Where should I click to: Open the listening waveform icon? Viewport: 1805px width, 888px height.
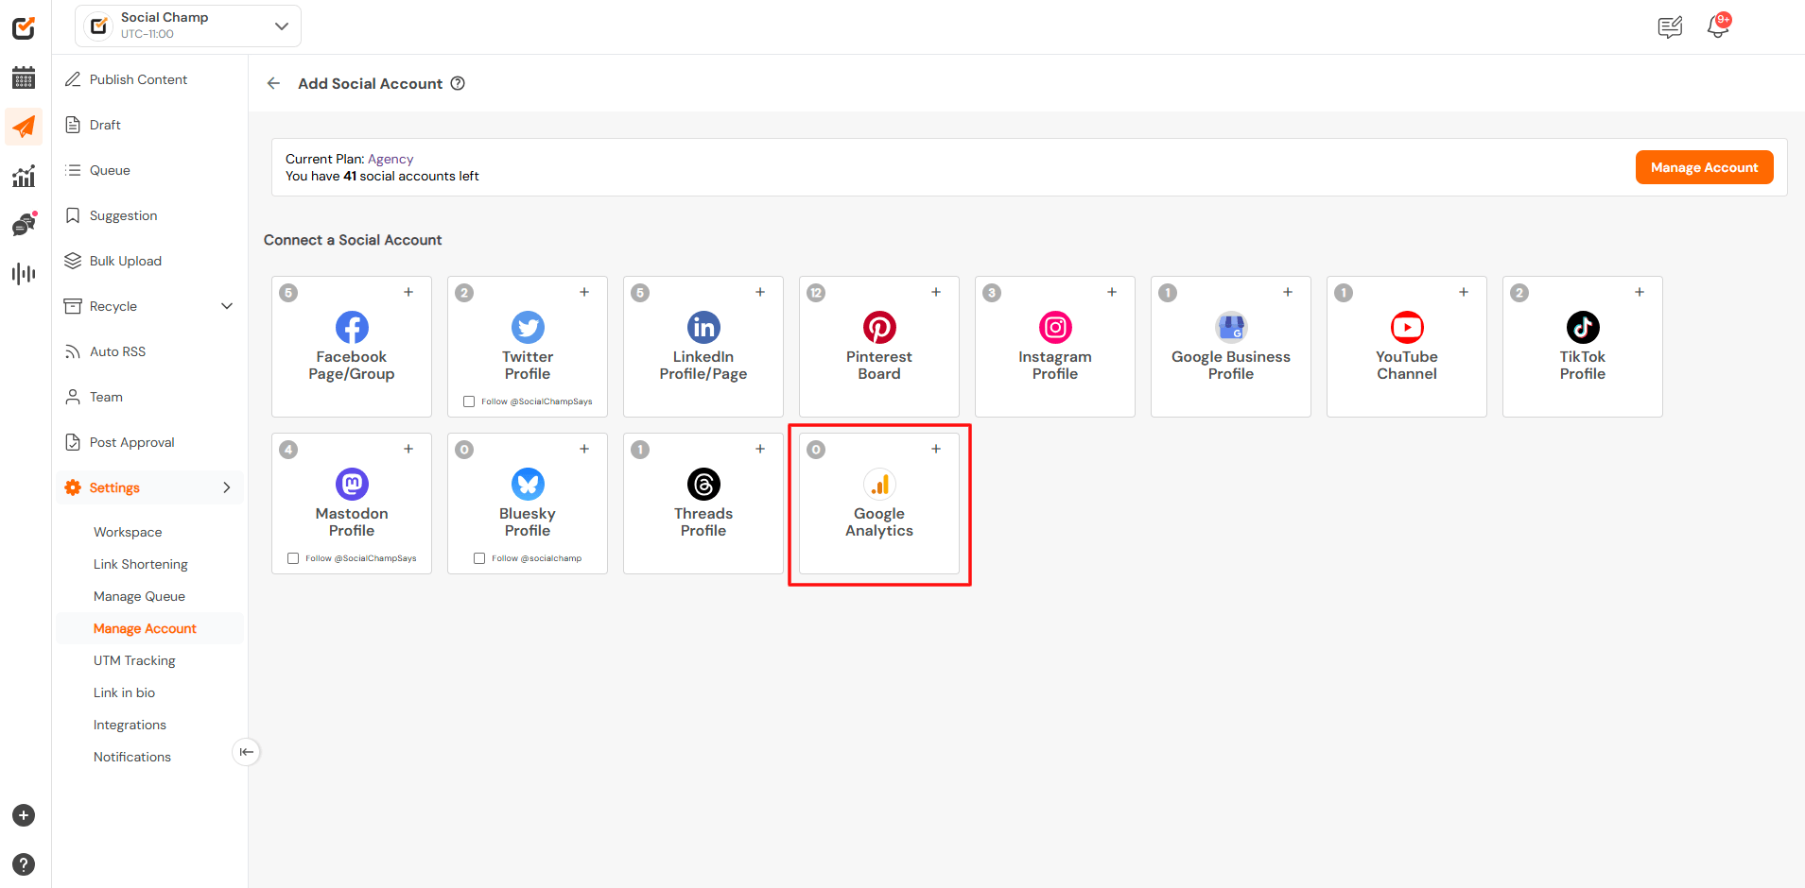pyautogui.click(x=24, y=274)
